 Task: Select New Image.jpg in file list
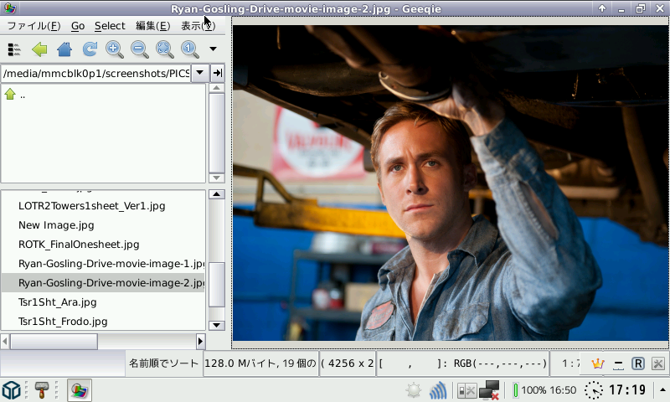56,225
